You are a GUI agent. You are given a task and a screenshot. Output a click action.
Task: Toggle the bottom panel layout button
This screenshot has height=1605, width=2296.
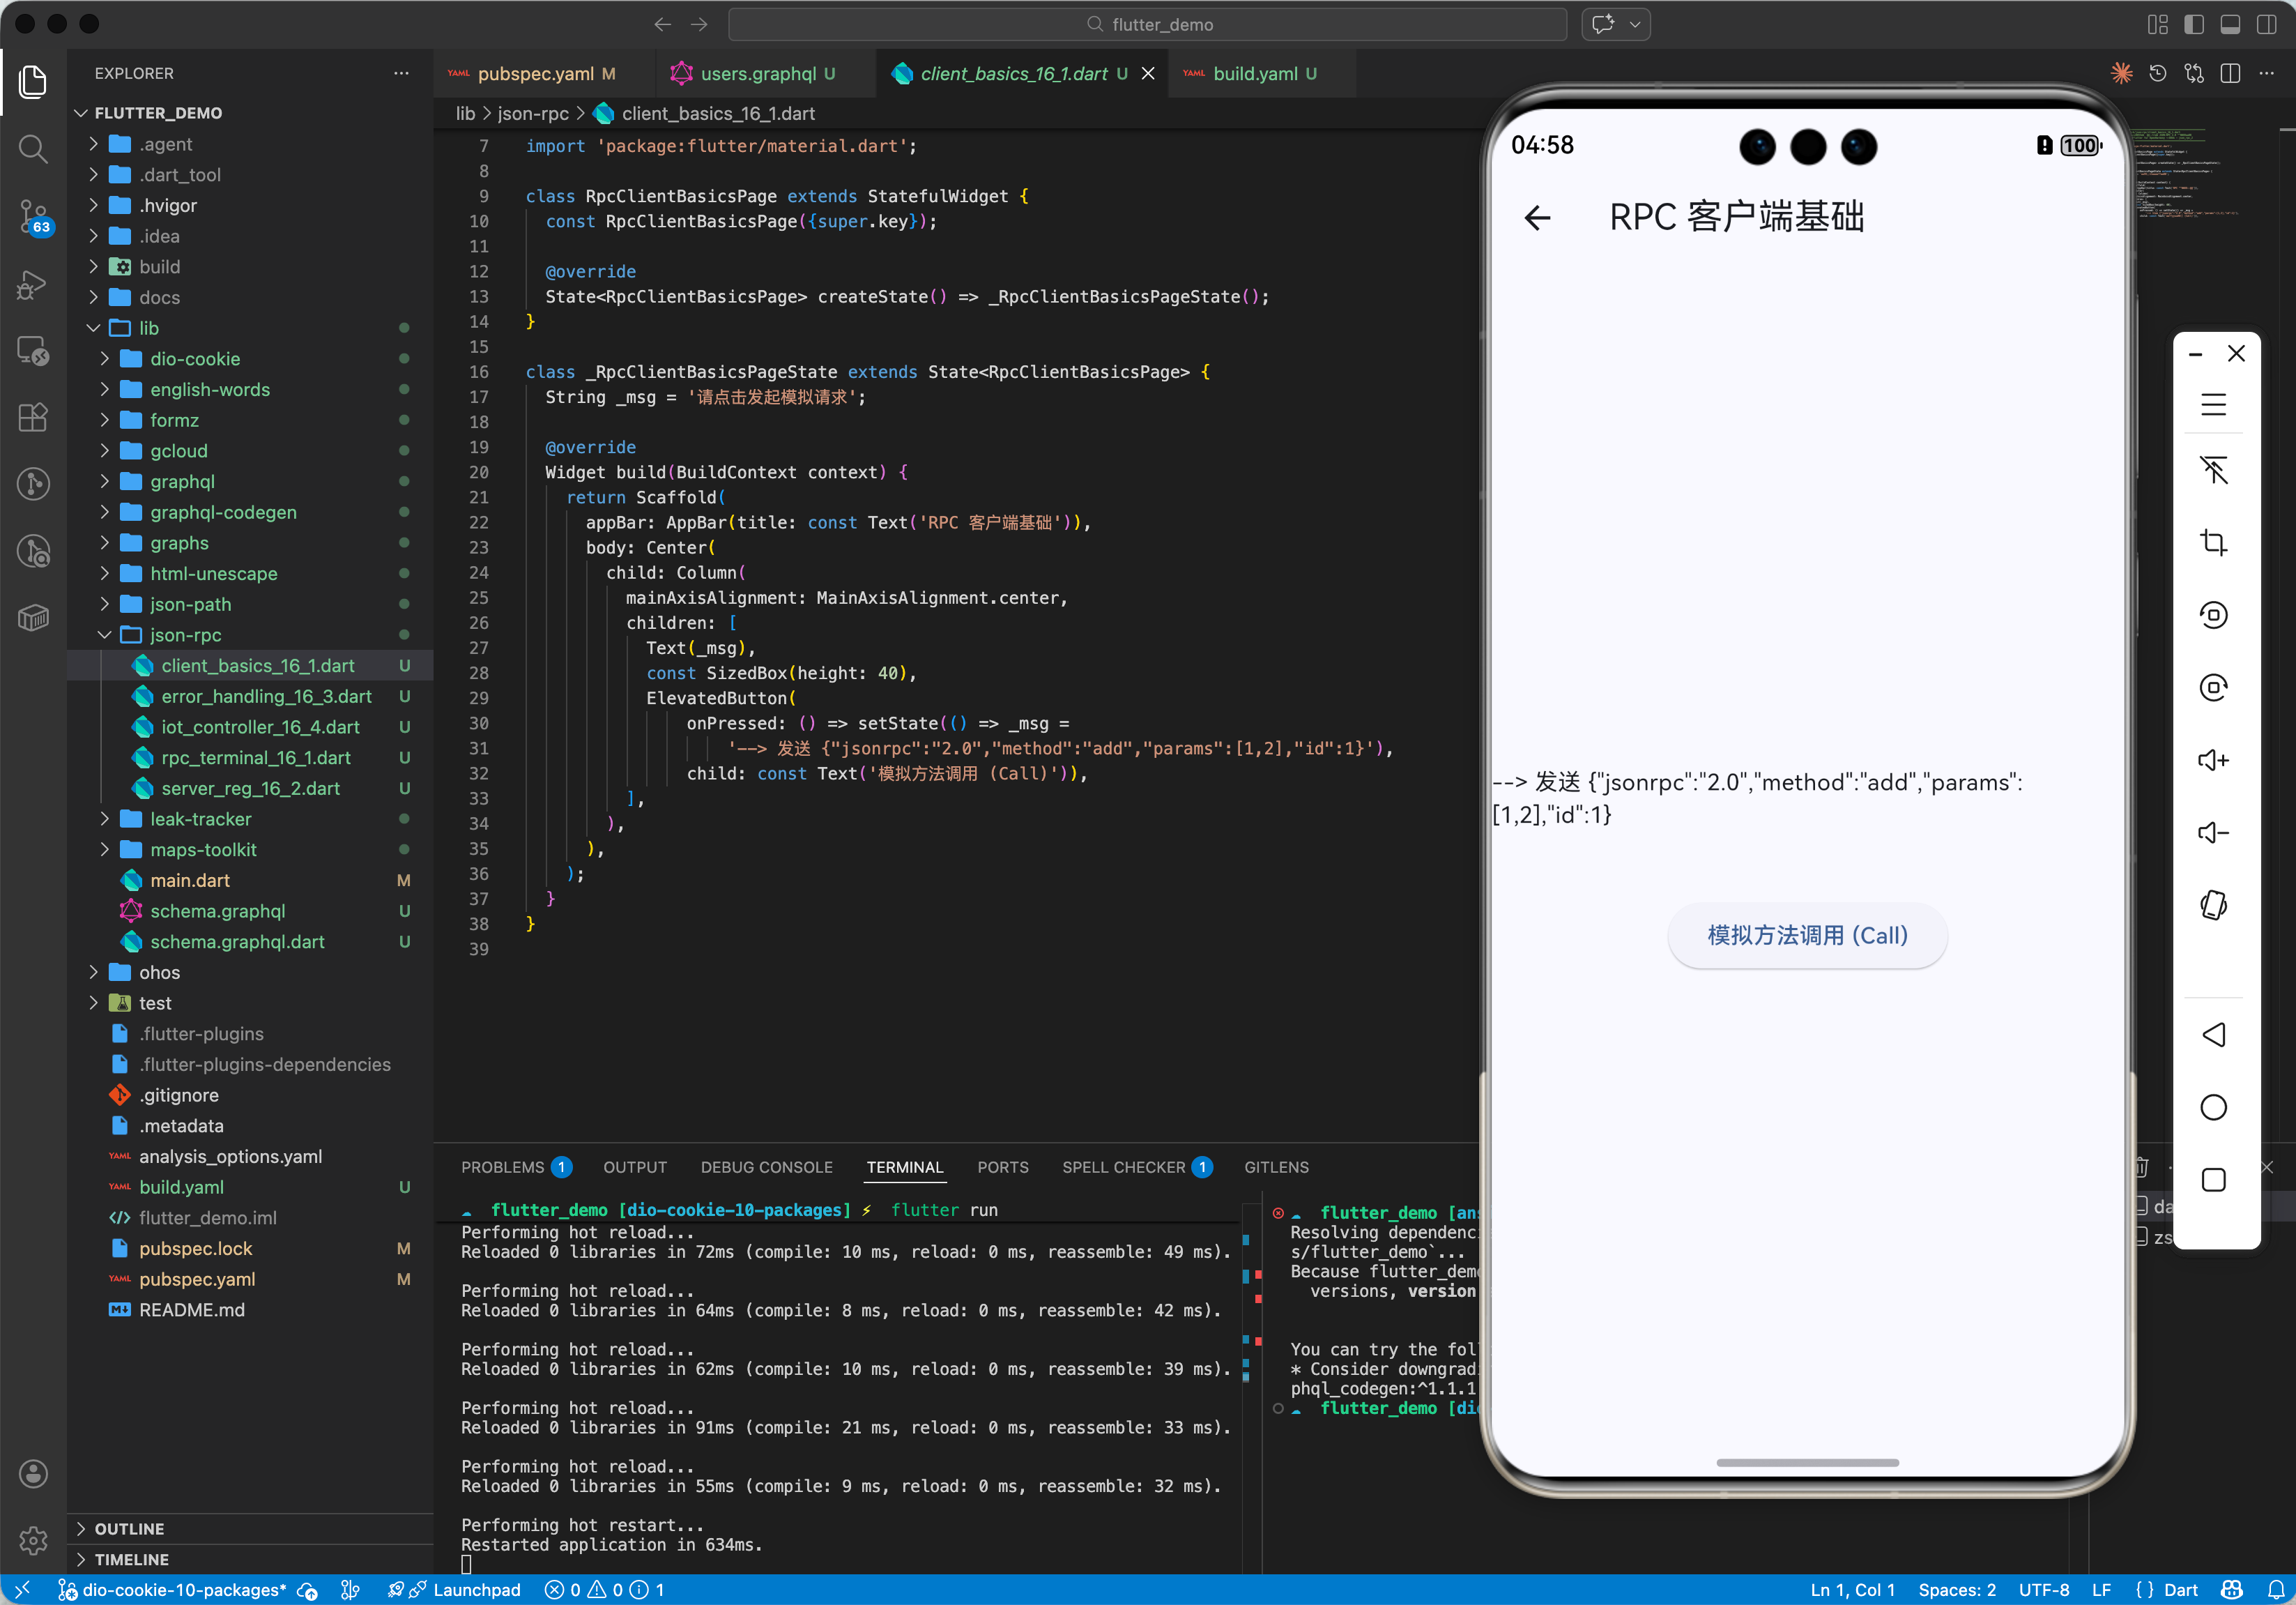pos(2229,25)
